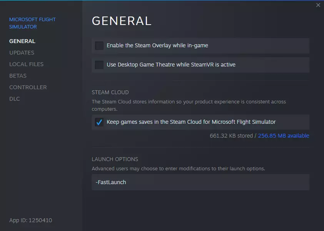
Task: Click the 661.32 KB stored text
Action: point(231,136)
